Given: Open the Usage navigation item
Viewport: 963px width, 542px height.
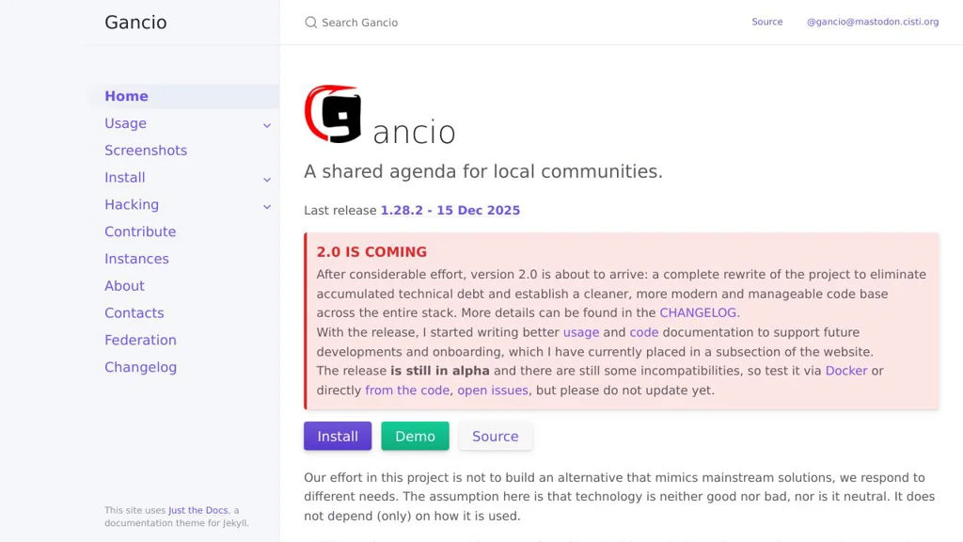Looking at the screenshot, I should (x=125, y=123).
